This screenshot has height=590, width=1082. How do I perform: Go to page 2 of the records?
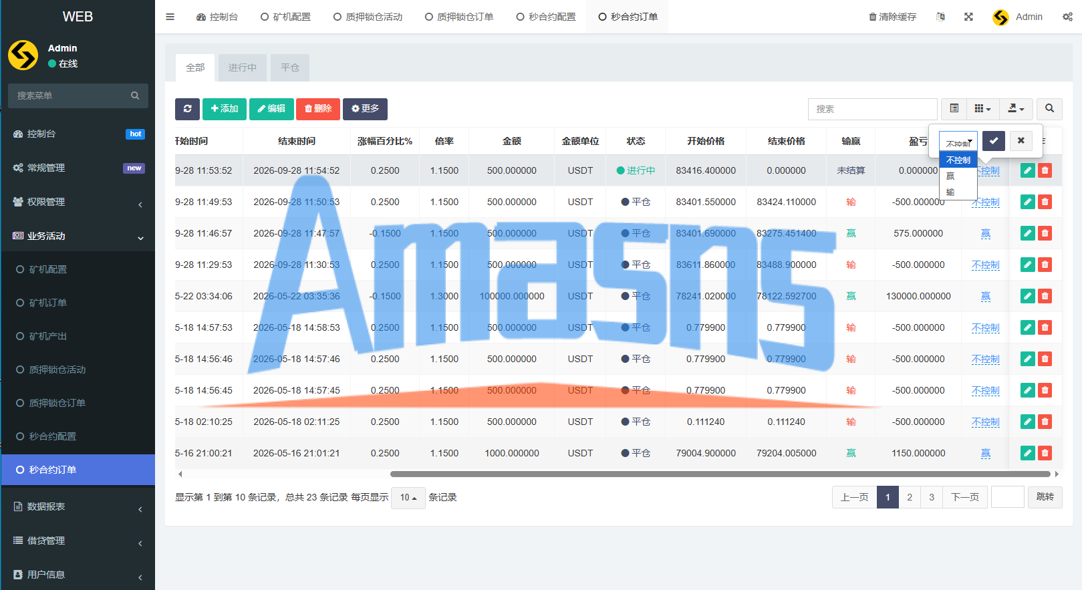coord(910,497)
